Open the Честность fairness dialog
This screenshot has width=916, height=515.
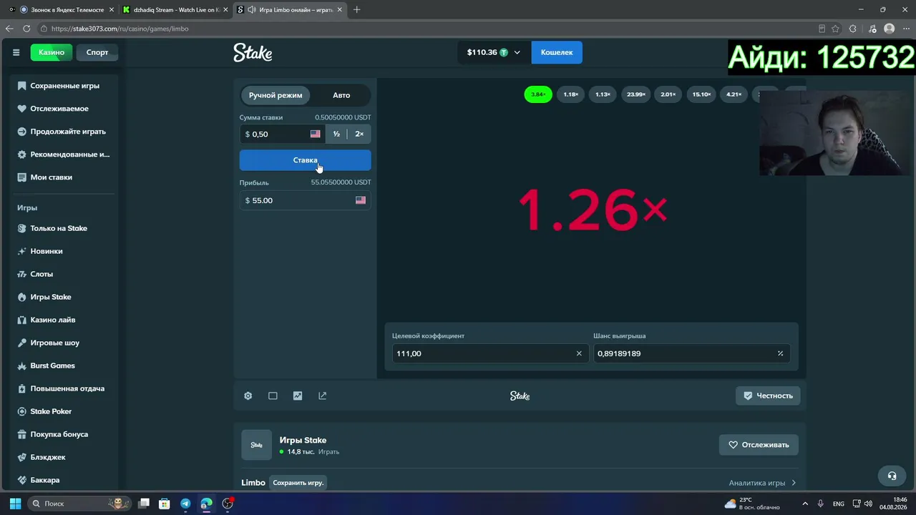coord(768,396)
